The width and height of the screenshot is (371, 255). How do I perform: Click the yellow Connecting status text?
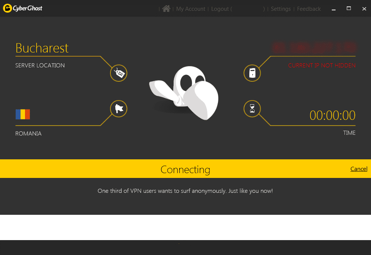click(185, 170)
